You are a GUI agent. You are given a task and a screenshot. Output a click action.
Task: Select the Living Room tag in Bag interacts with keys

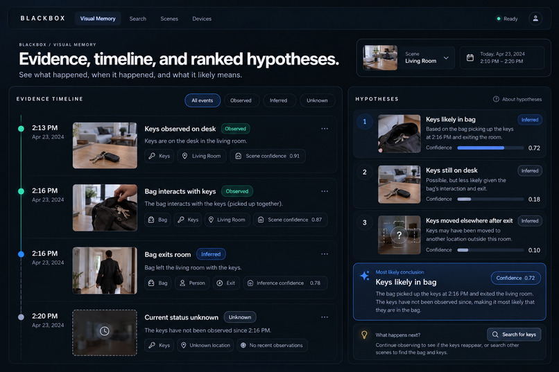click(227, 220)
